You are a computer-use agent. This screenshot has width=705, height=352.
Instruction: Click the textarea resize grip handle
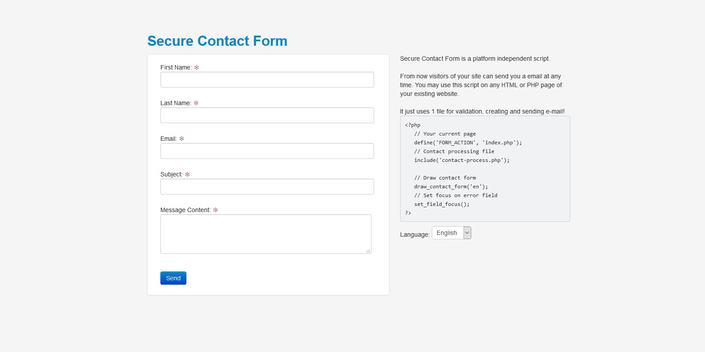point(368,251)
